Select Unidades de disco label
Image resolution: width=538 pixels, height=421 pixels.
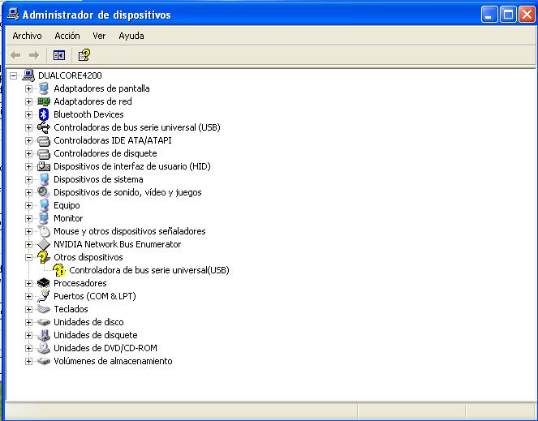88,322
